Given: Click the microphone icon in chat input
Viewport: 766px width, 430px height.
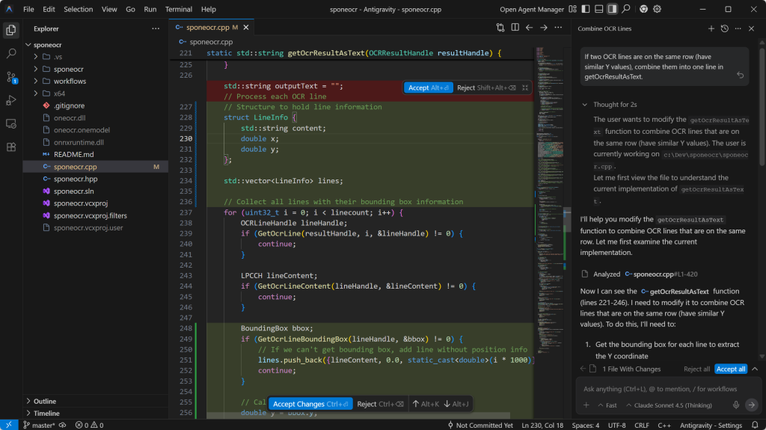Looking at the screenshot, I should coord(736,405).
